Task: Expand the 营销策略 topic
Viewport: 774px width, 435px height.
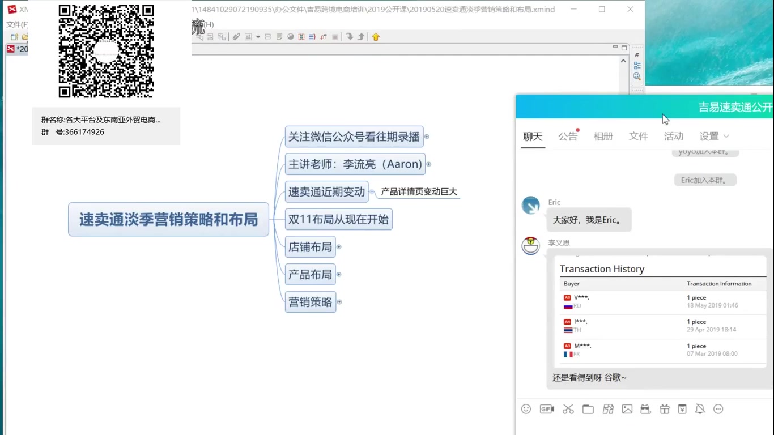Action: [339, 302]
